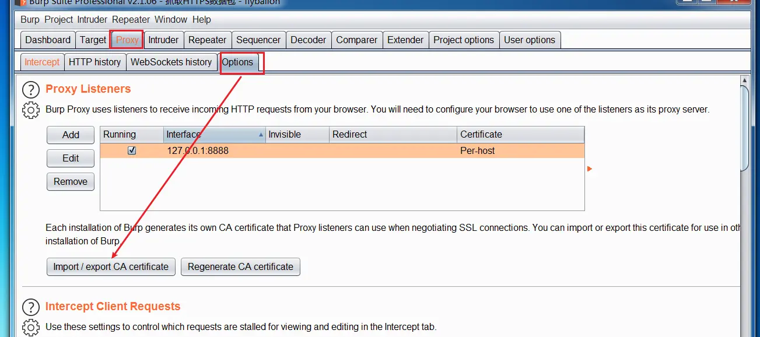Switch to the Intruder tab
Viewport: 760px width, 337px height.
click(163, 40)
